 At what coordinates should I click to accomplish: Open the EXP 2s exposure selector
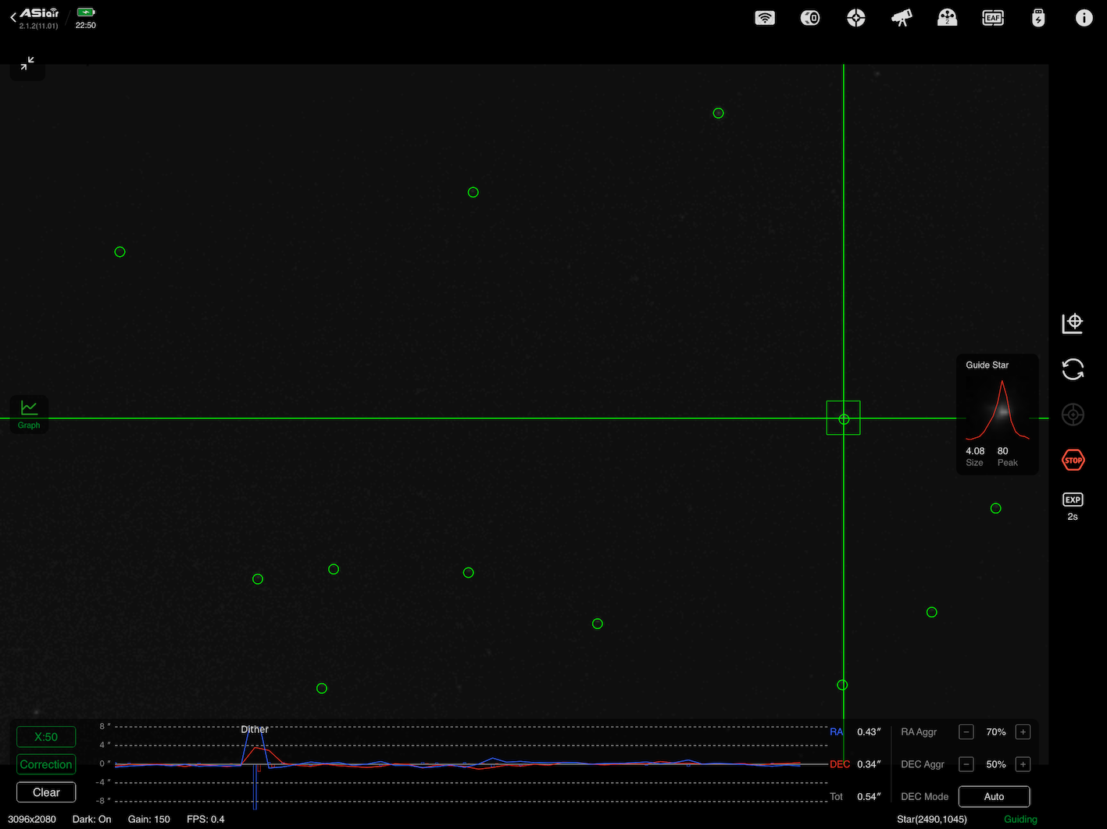pyautogui.click(x=1073, y=506)
